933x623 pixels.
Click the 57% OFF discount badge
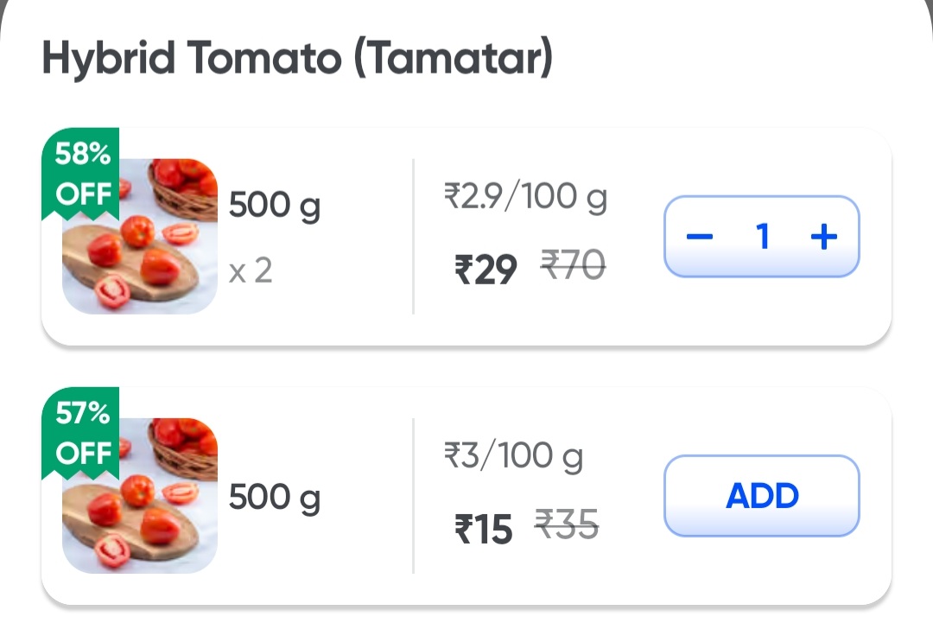click(83, 433)
